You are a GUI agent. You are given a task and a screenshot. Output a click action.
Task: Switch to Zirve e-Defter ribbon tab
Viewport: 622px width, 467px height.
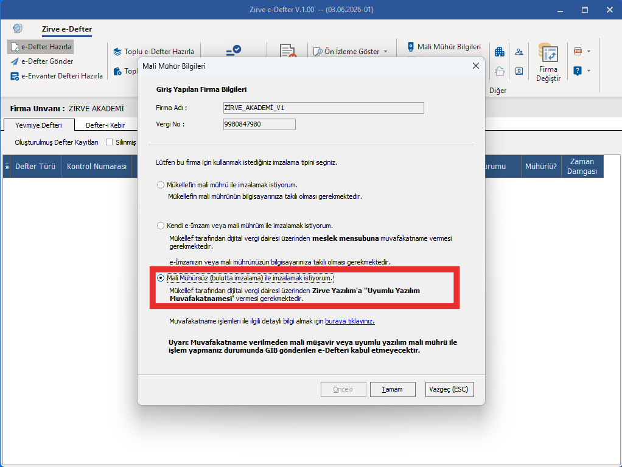click(67, 29)
